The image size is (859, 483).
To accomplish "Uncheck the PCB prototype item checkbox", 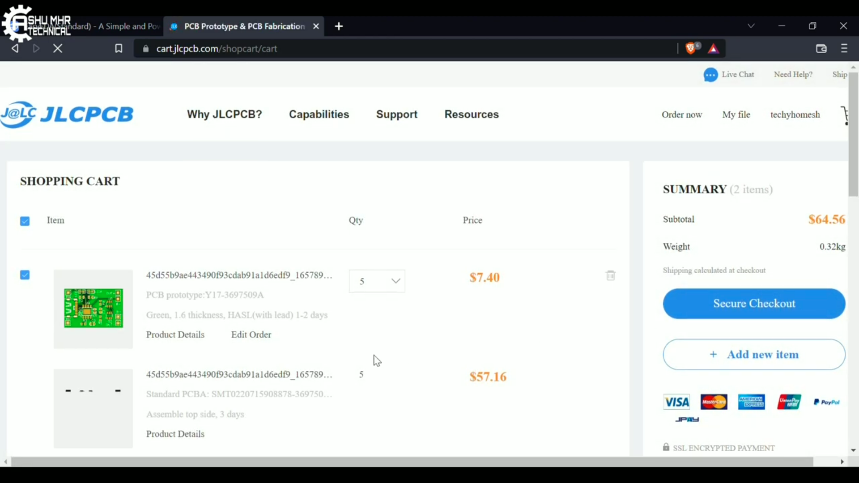I will 25,275.
